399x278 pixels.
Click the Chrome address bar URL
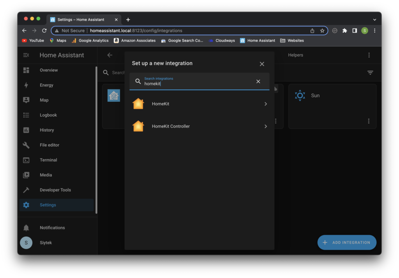pyautogui.click(x=136, y=30)
